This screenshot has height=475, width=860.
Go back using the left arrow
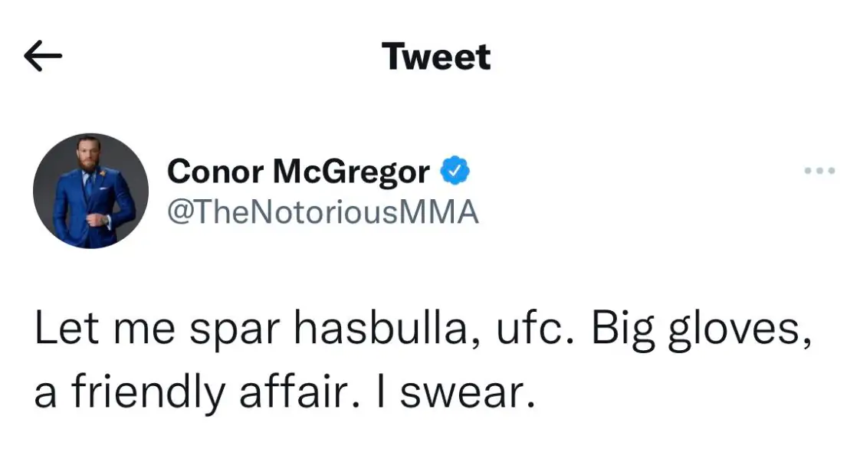click(43, 57)
